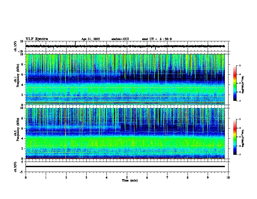Click time axis tick label "5"

click(x=127, y=178)
